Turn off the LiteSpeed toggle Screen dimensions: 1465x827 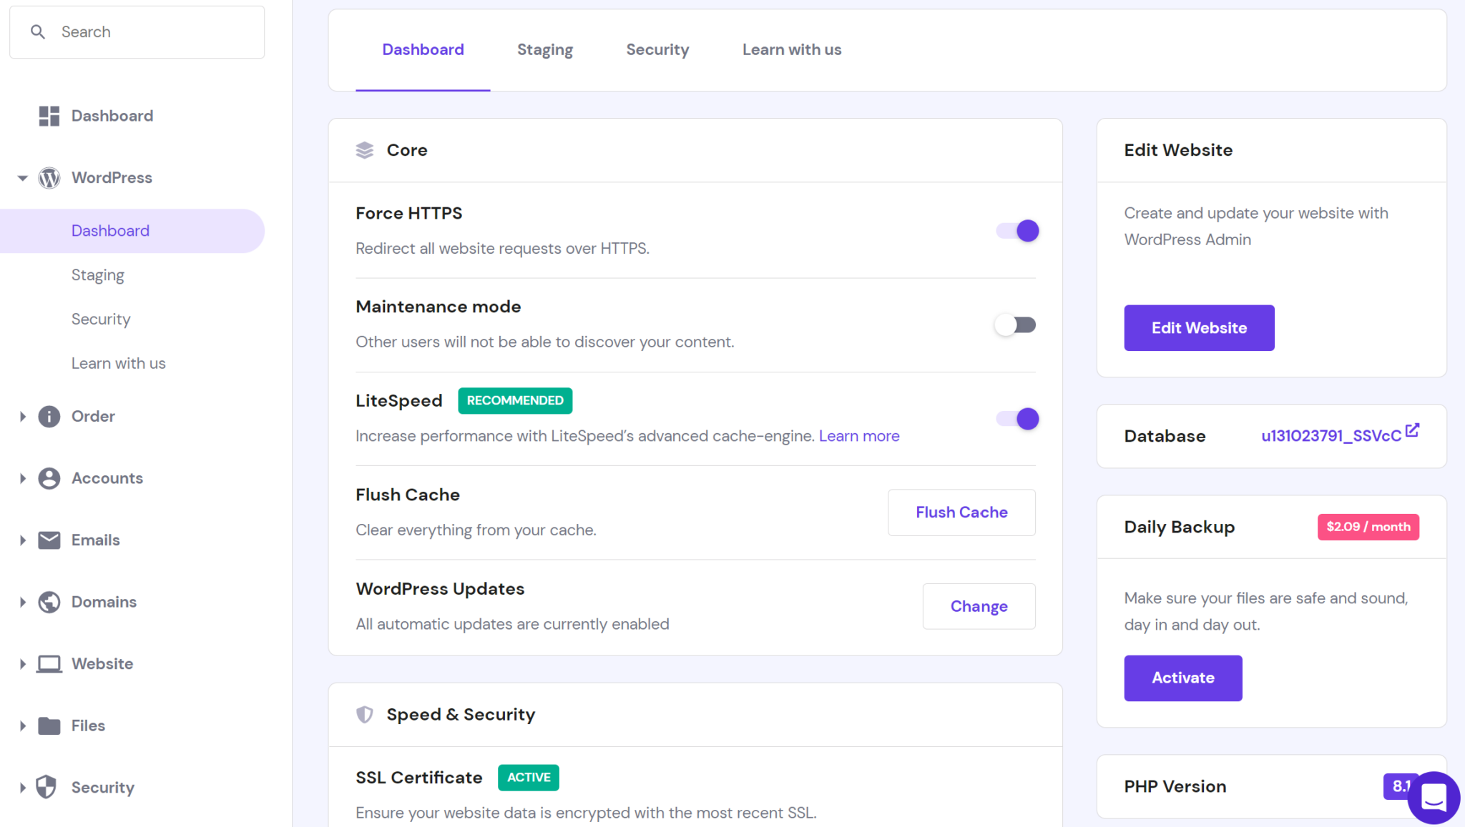[1016, 418]
